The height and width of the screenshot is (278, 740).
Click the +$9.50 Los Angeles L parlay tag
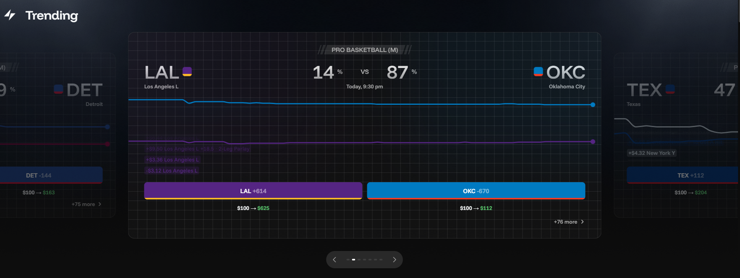(x=198, y=149)
